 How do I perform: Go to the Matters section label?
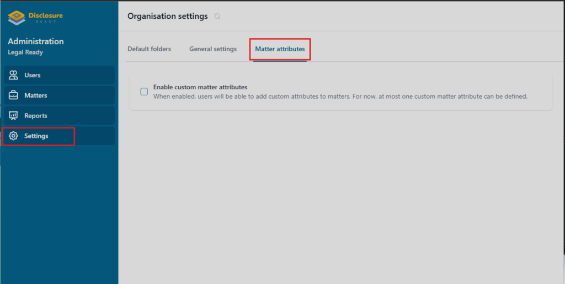point(36,95)
